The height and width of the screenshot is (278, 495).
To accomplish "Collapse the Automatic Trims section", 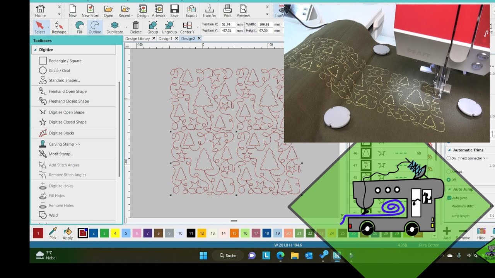I will 449,150.
